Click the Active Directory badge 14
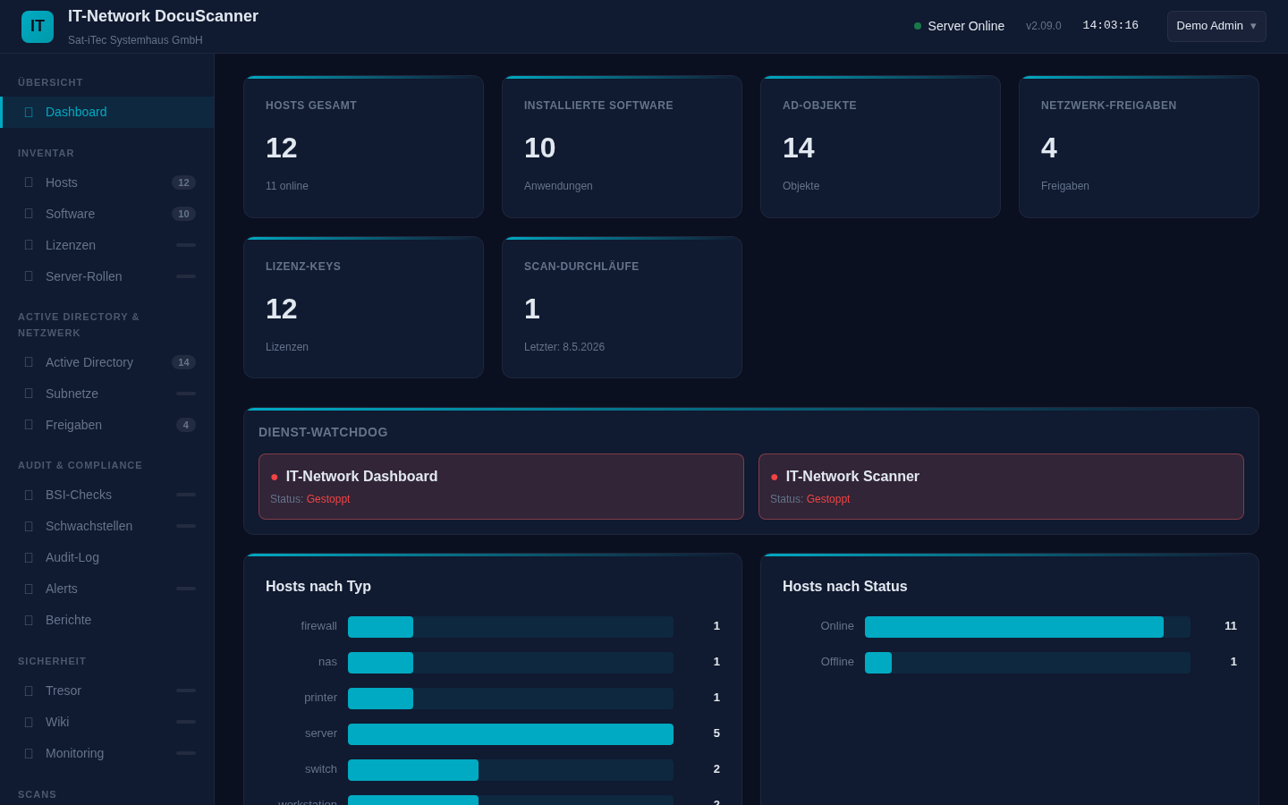Viewport: 1288px width, 805px height. (183, 362)
